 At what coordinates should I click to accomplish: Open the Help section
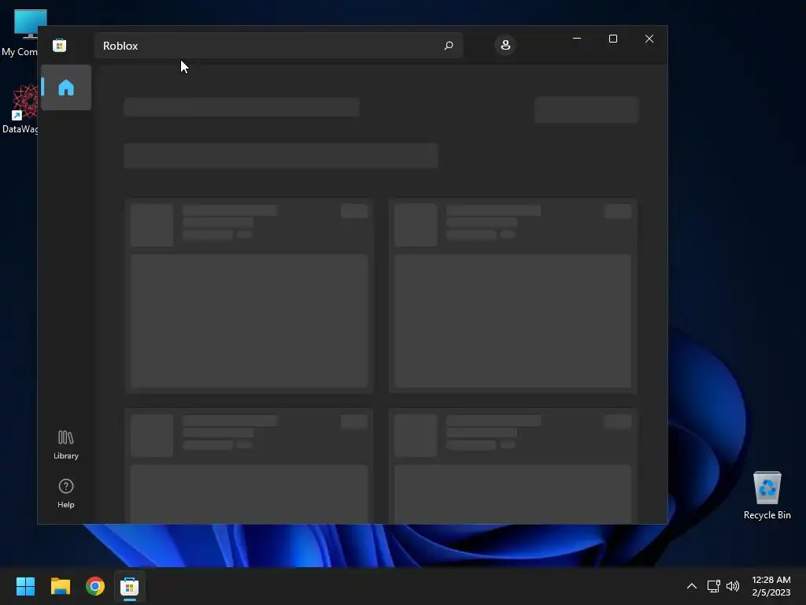(x=66, y=493)
